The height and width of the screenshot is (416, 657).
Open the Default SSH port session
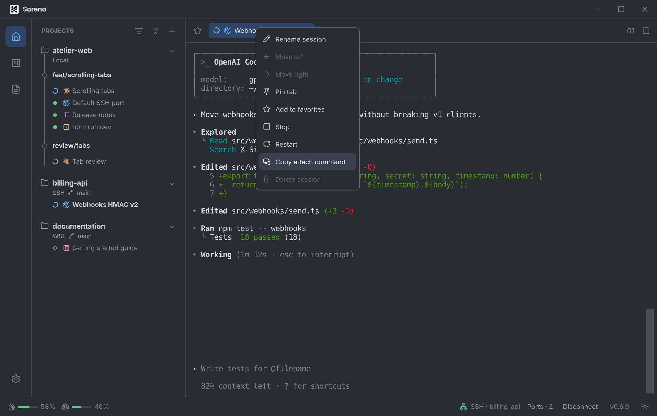point(98,103)
